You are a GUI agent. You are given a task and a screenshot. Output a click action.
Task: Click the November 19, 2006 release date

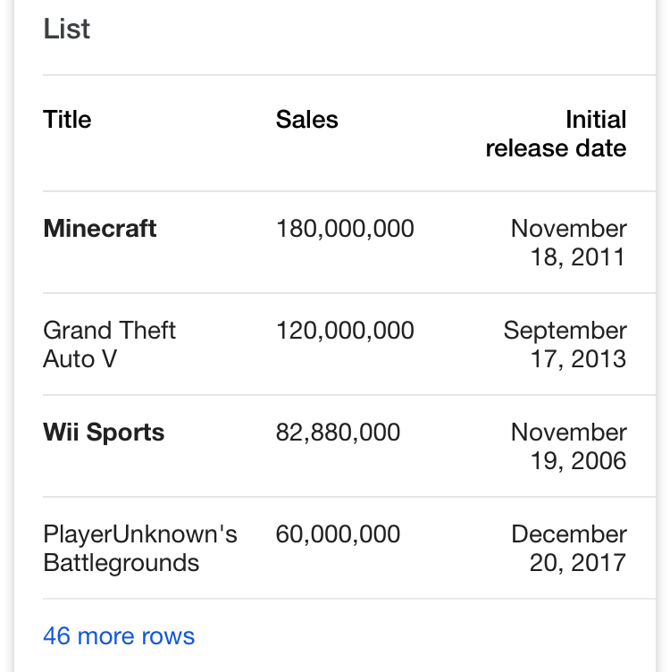point(569,447)
